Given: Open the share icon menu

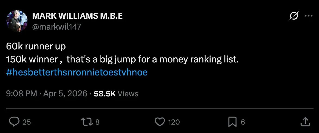Looking at the screenshot, I should pos(305,121).
